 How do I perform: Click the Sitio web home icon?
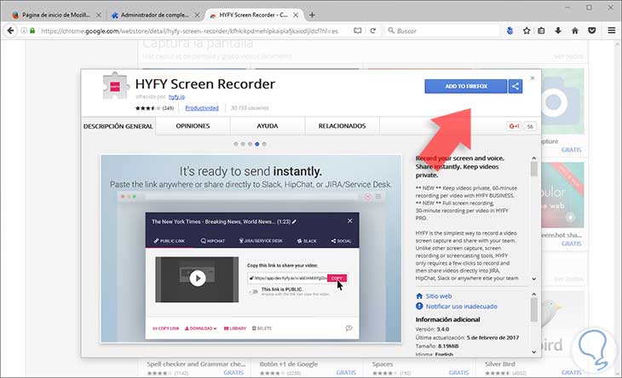(x=419, y=296)
